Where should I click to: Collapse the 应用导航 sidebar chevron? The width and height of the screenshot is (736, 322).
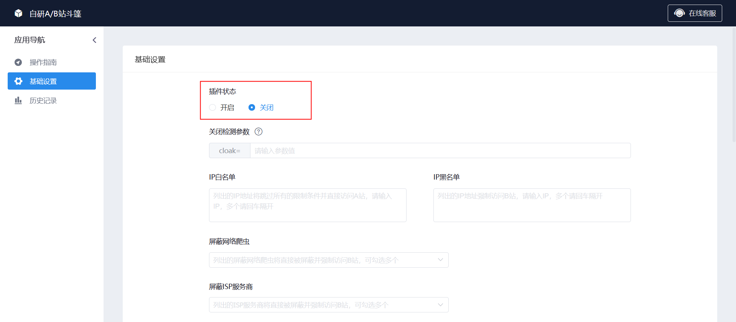pos(94,40)
